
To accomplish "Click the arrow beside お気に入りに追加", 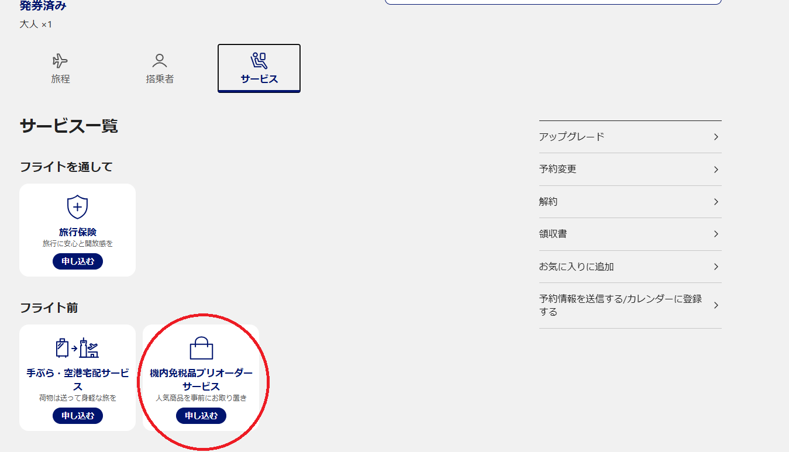I will [x=716, y=267].
